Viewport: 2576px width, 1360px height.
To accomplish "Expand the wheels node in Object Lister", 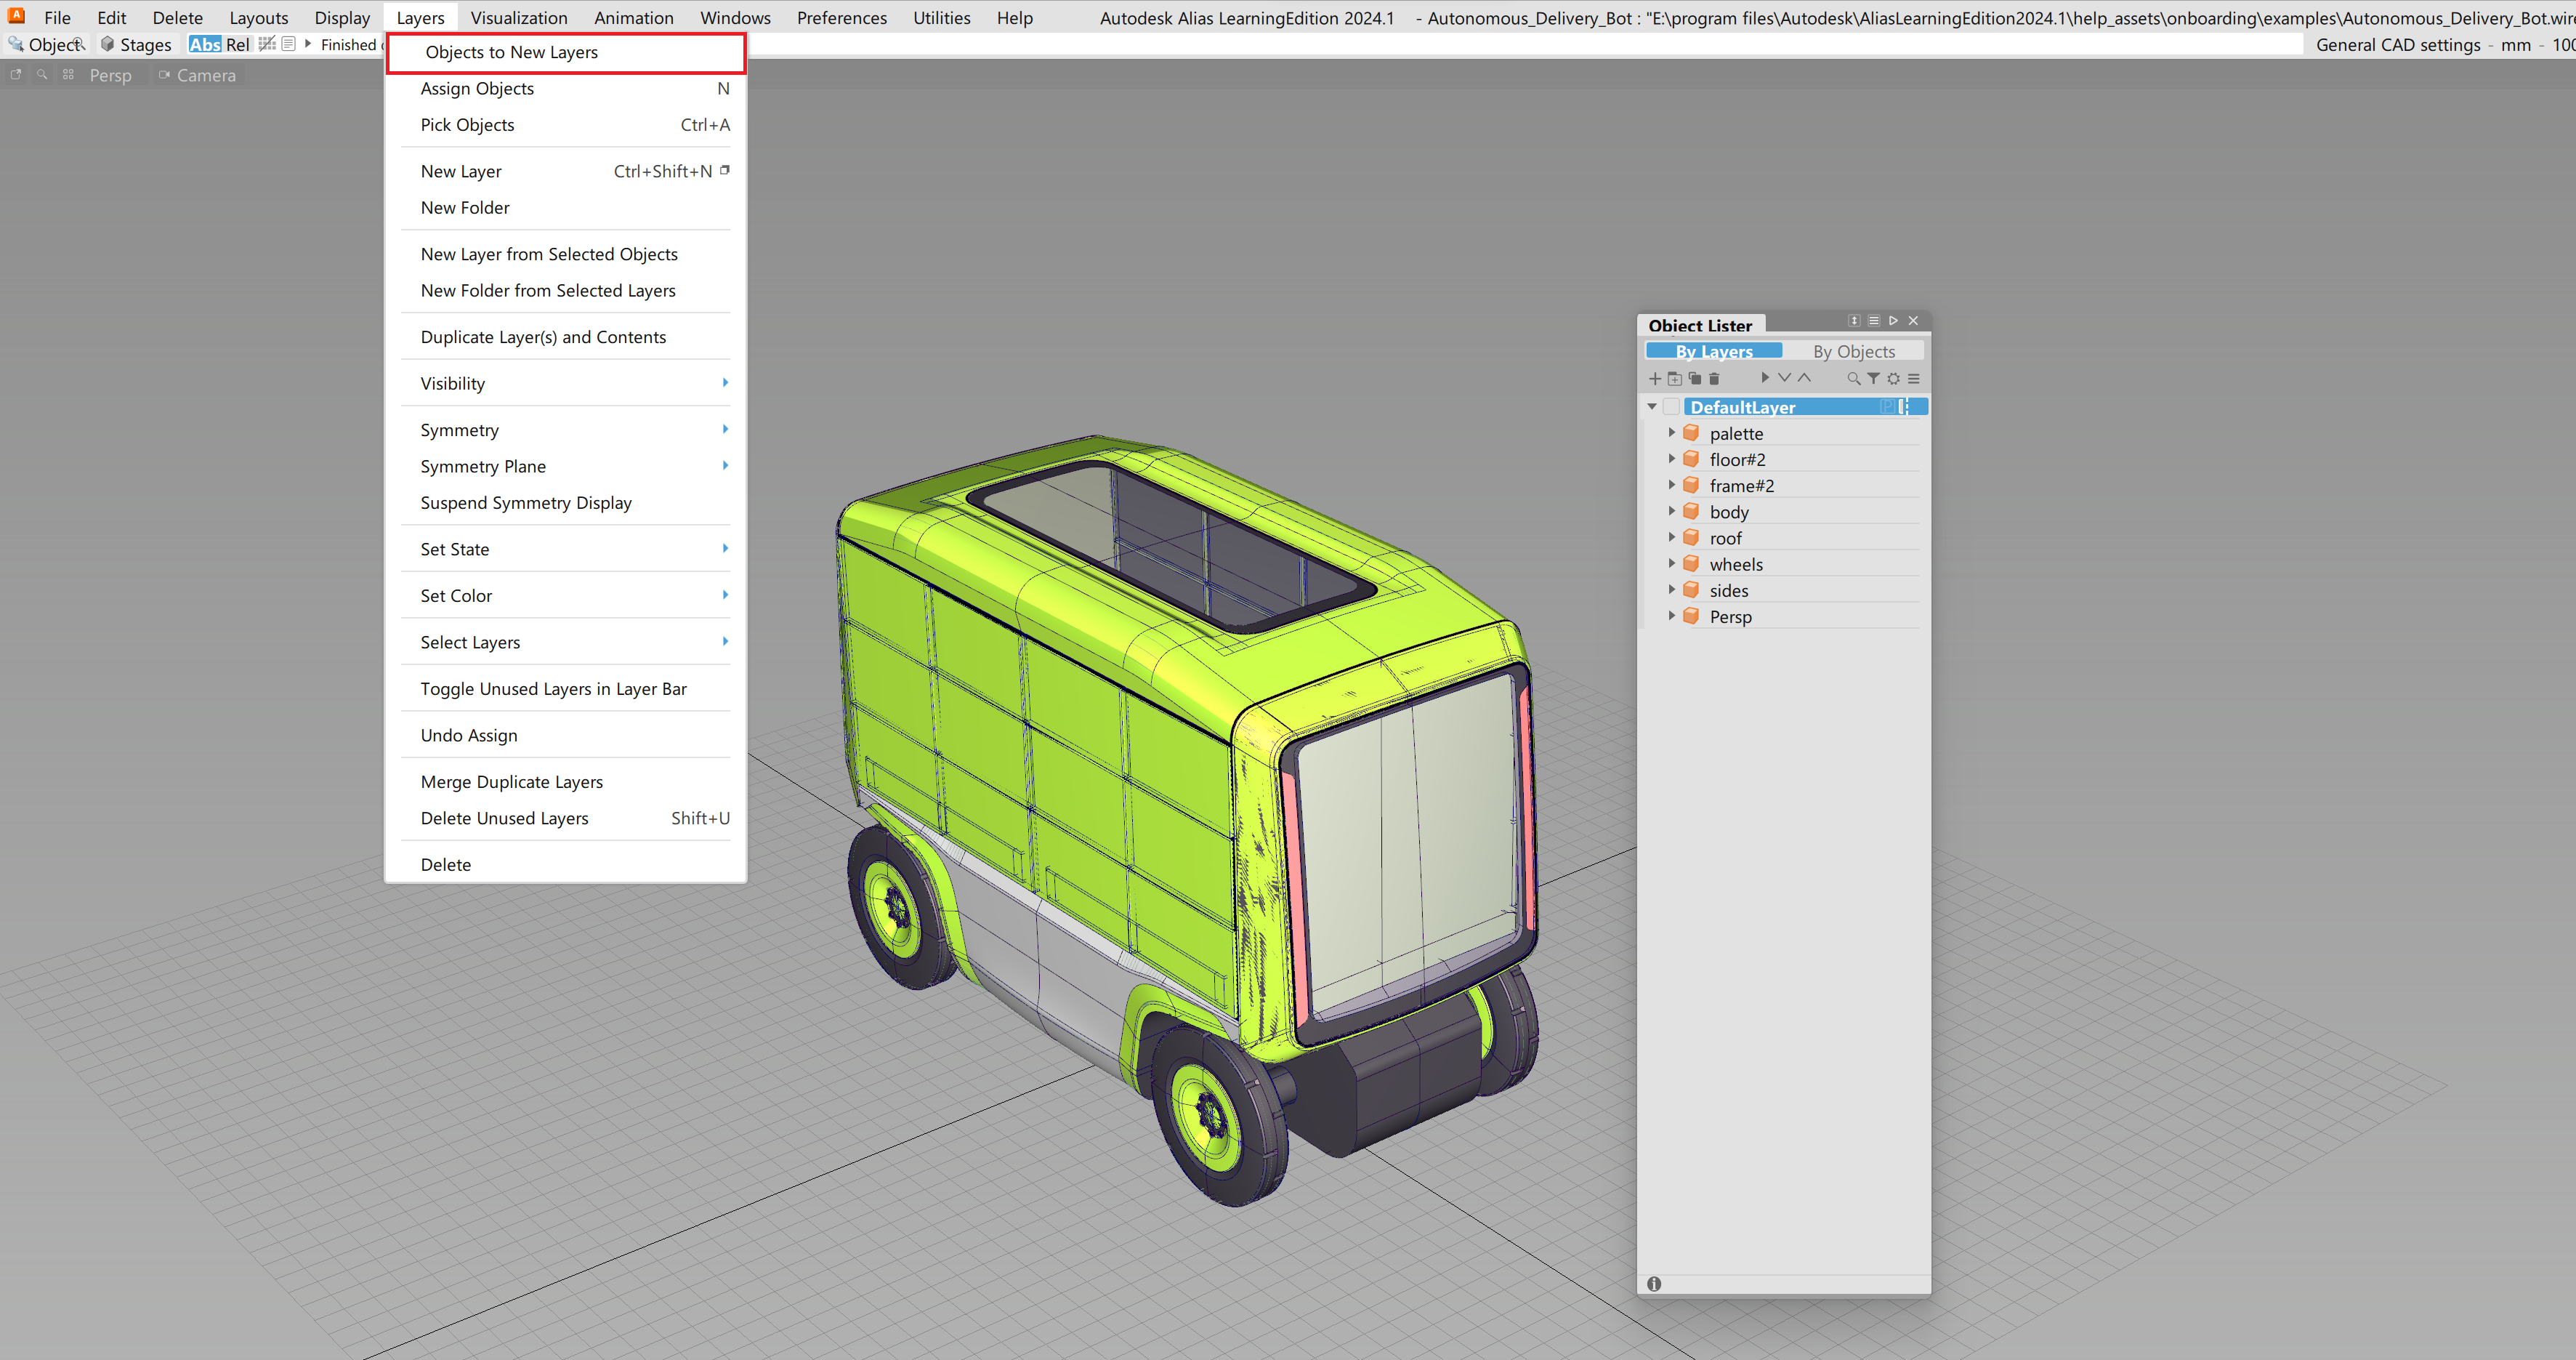I will tap(1671, 564).
